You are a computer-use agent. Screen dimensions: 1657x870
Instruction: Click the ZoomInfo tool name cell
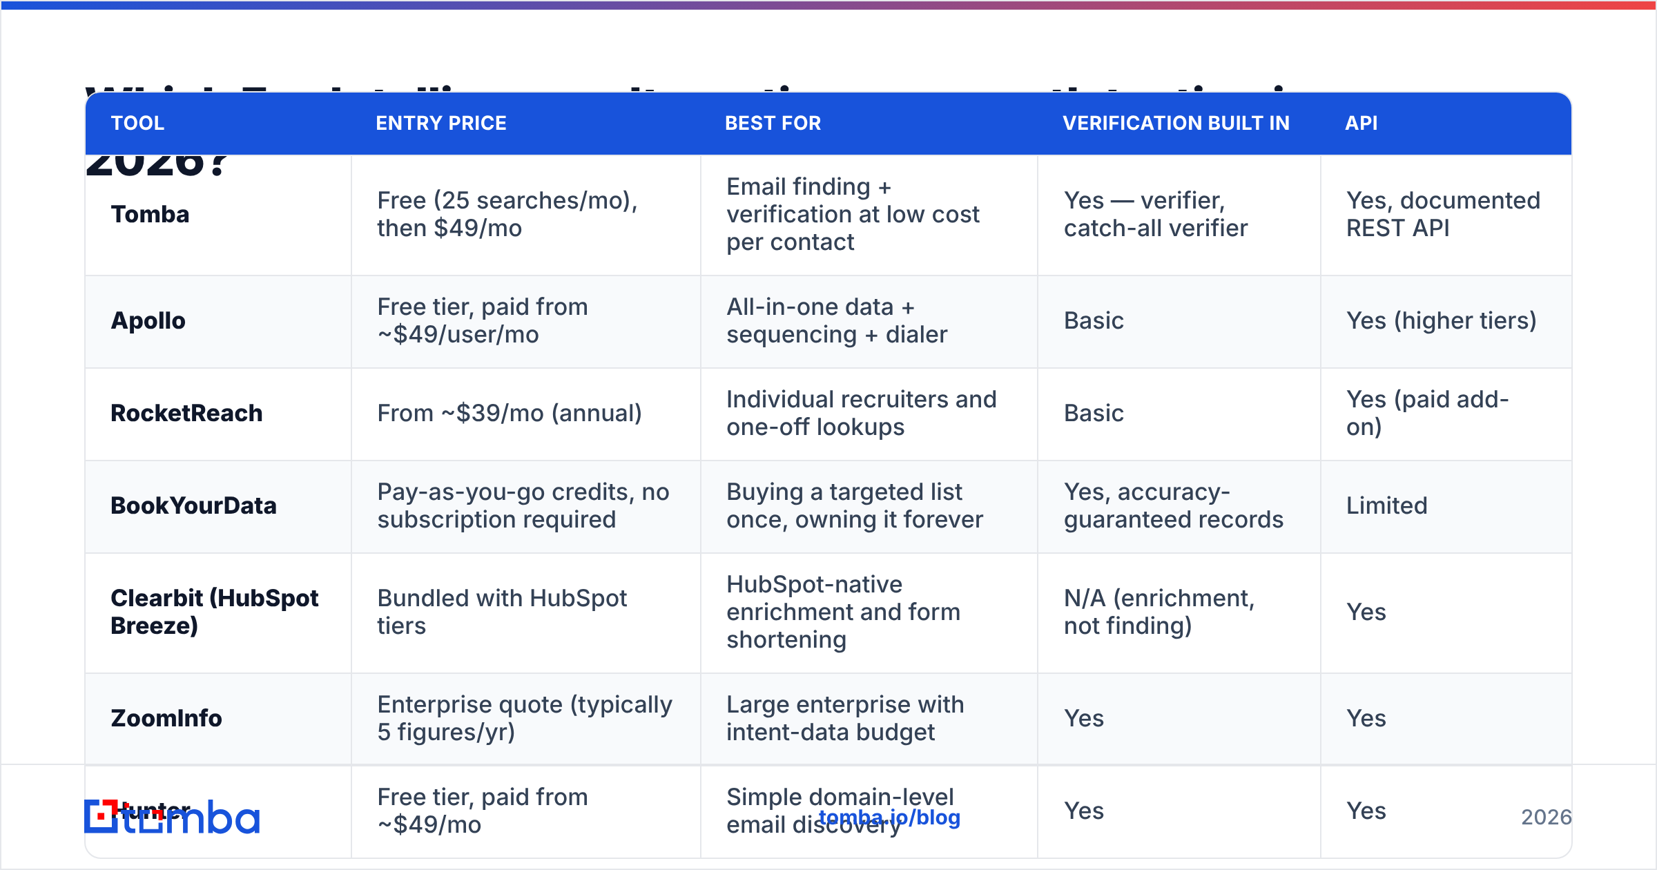(x=218, y=719)
